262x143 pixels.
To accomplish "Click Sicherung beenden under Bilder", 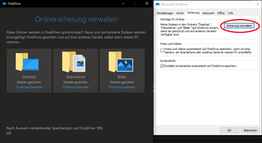I will (122, 87).
